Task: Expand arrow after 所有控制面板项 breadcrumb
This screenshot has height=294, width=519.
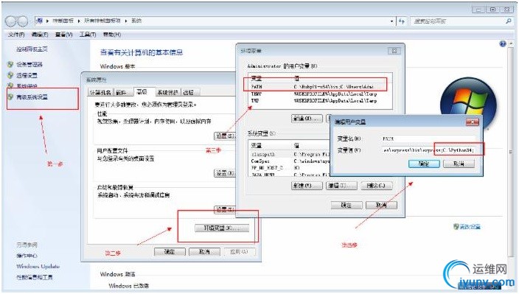Action: tap(126, 21)
